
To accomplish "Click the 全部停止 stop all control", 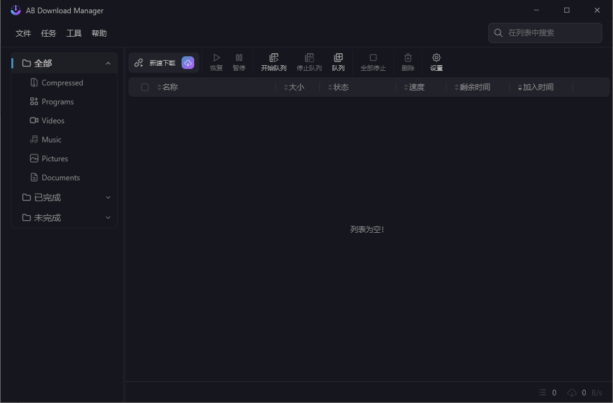I will pos(373,61).
